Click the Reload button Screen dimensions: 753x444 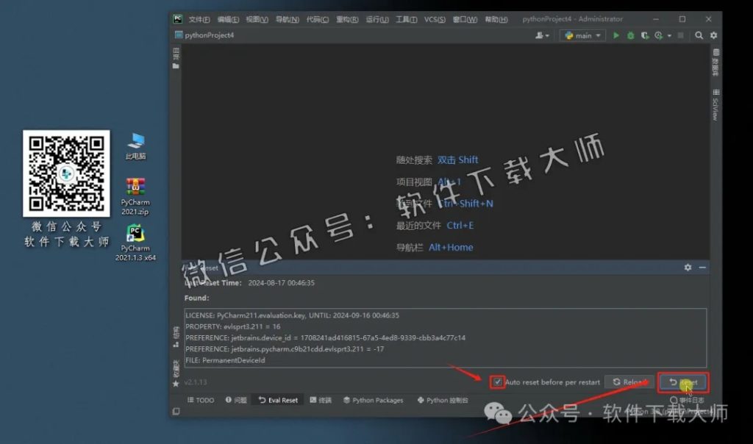click(629, 383)
